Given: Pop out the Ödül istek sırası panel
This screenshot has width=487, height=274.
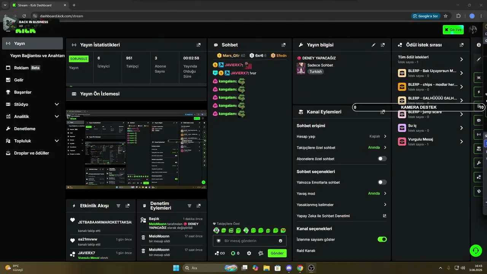Looking at the screenshot, I should [x=462, y=45].
